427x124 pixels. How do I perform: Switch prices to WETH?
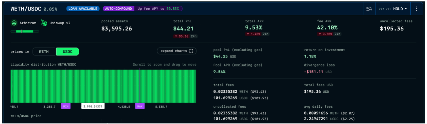(x=44, y=52)
